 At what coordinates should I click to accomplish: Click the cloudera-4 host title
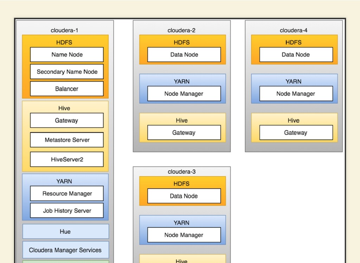294,30
